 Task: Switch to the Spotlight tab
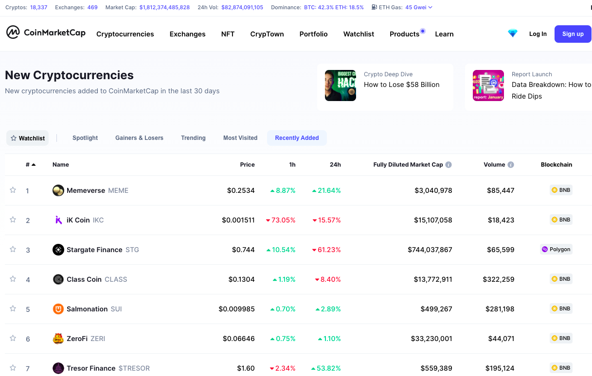[x=85, y=138]
